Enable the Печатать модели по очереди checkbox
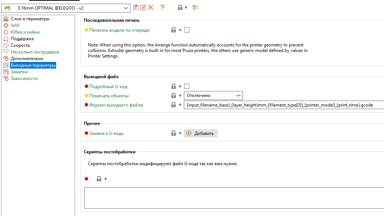This screenshot has width=384, height=216. click(x=187, y=30)
